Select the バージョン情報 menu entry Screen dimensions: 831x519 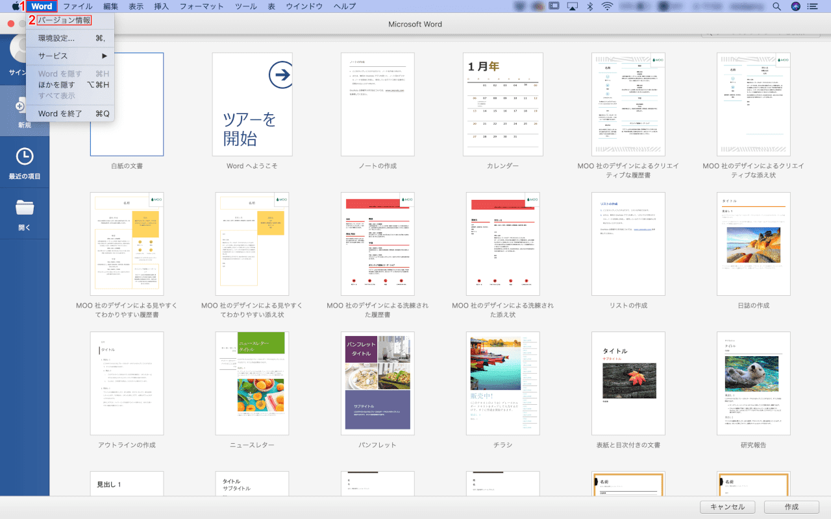pos(64,20)
